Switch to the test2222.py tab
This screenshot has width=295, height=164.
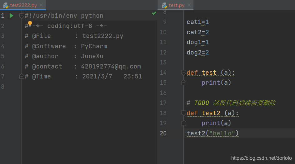tap(23, 5)
